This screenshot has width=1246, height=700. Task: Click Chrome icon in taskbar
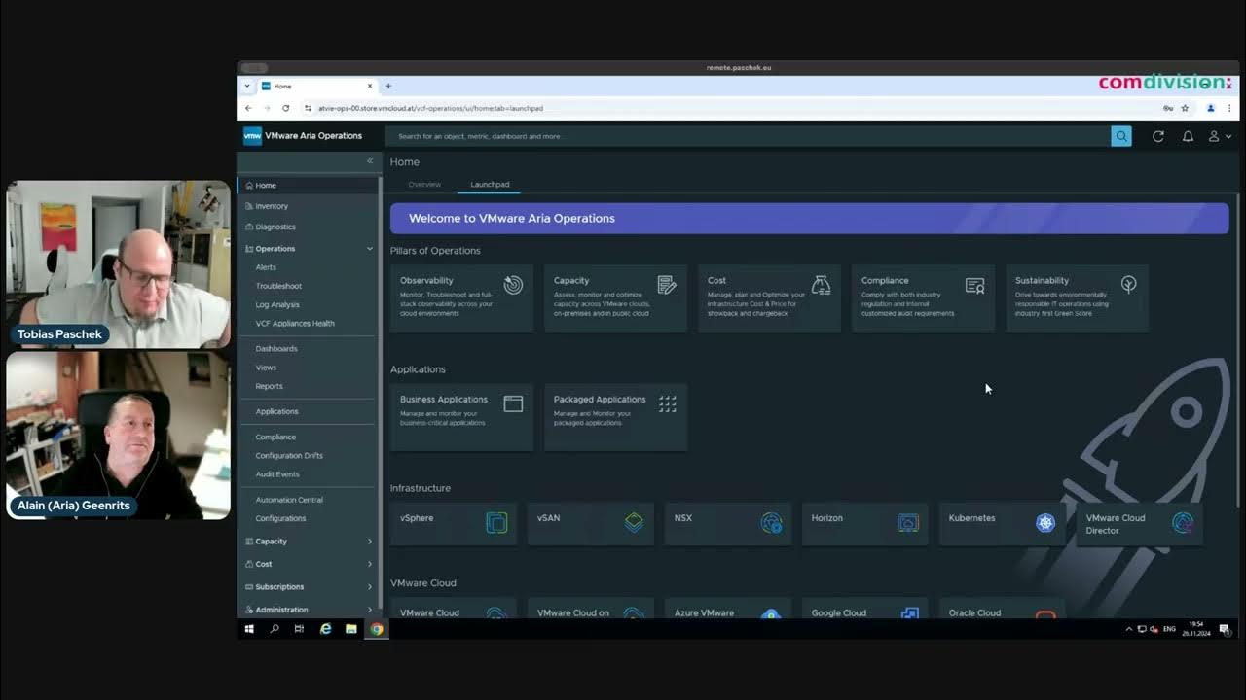[x=376, y=629]
